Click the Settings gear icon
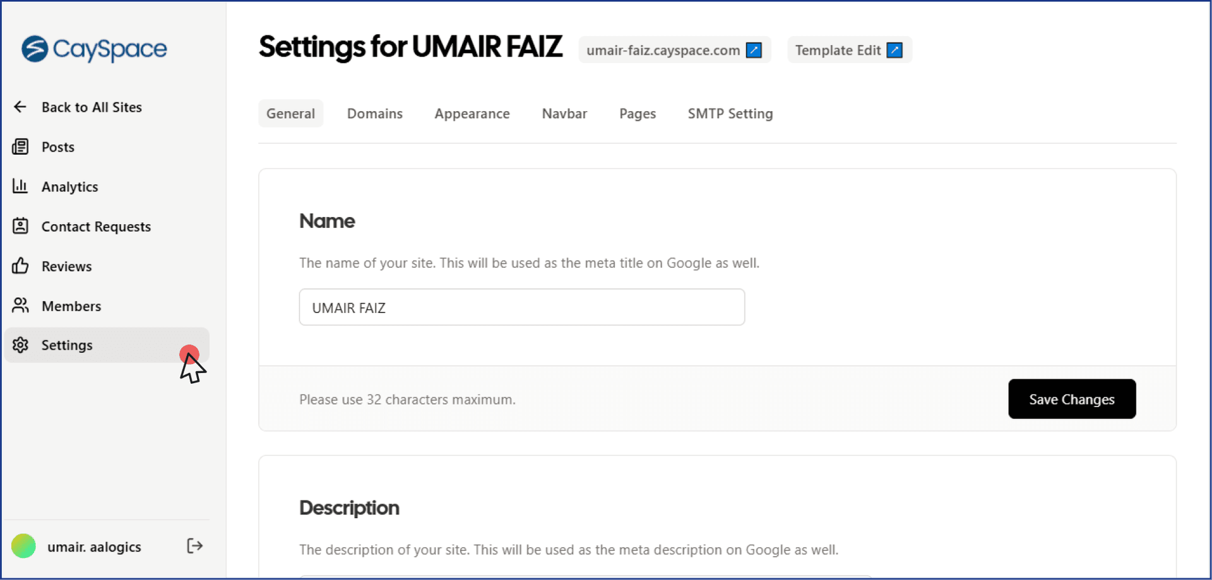 [21, 345]
